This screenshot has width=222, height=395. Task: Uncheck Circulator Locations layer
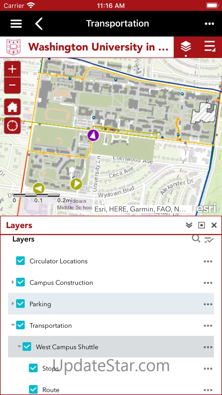[x=20, y=261]
